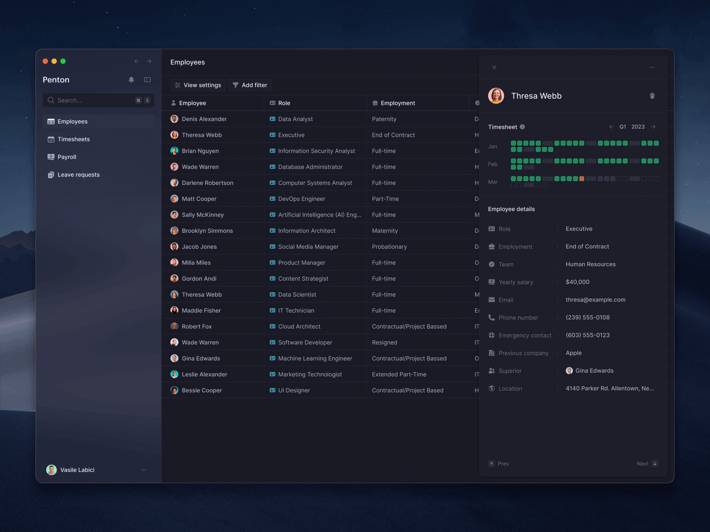The height and width of the screenshot is (532, 710).
Task: Click the Employee column person icon
Action: 173,103
